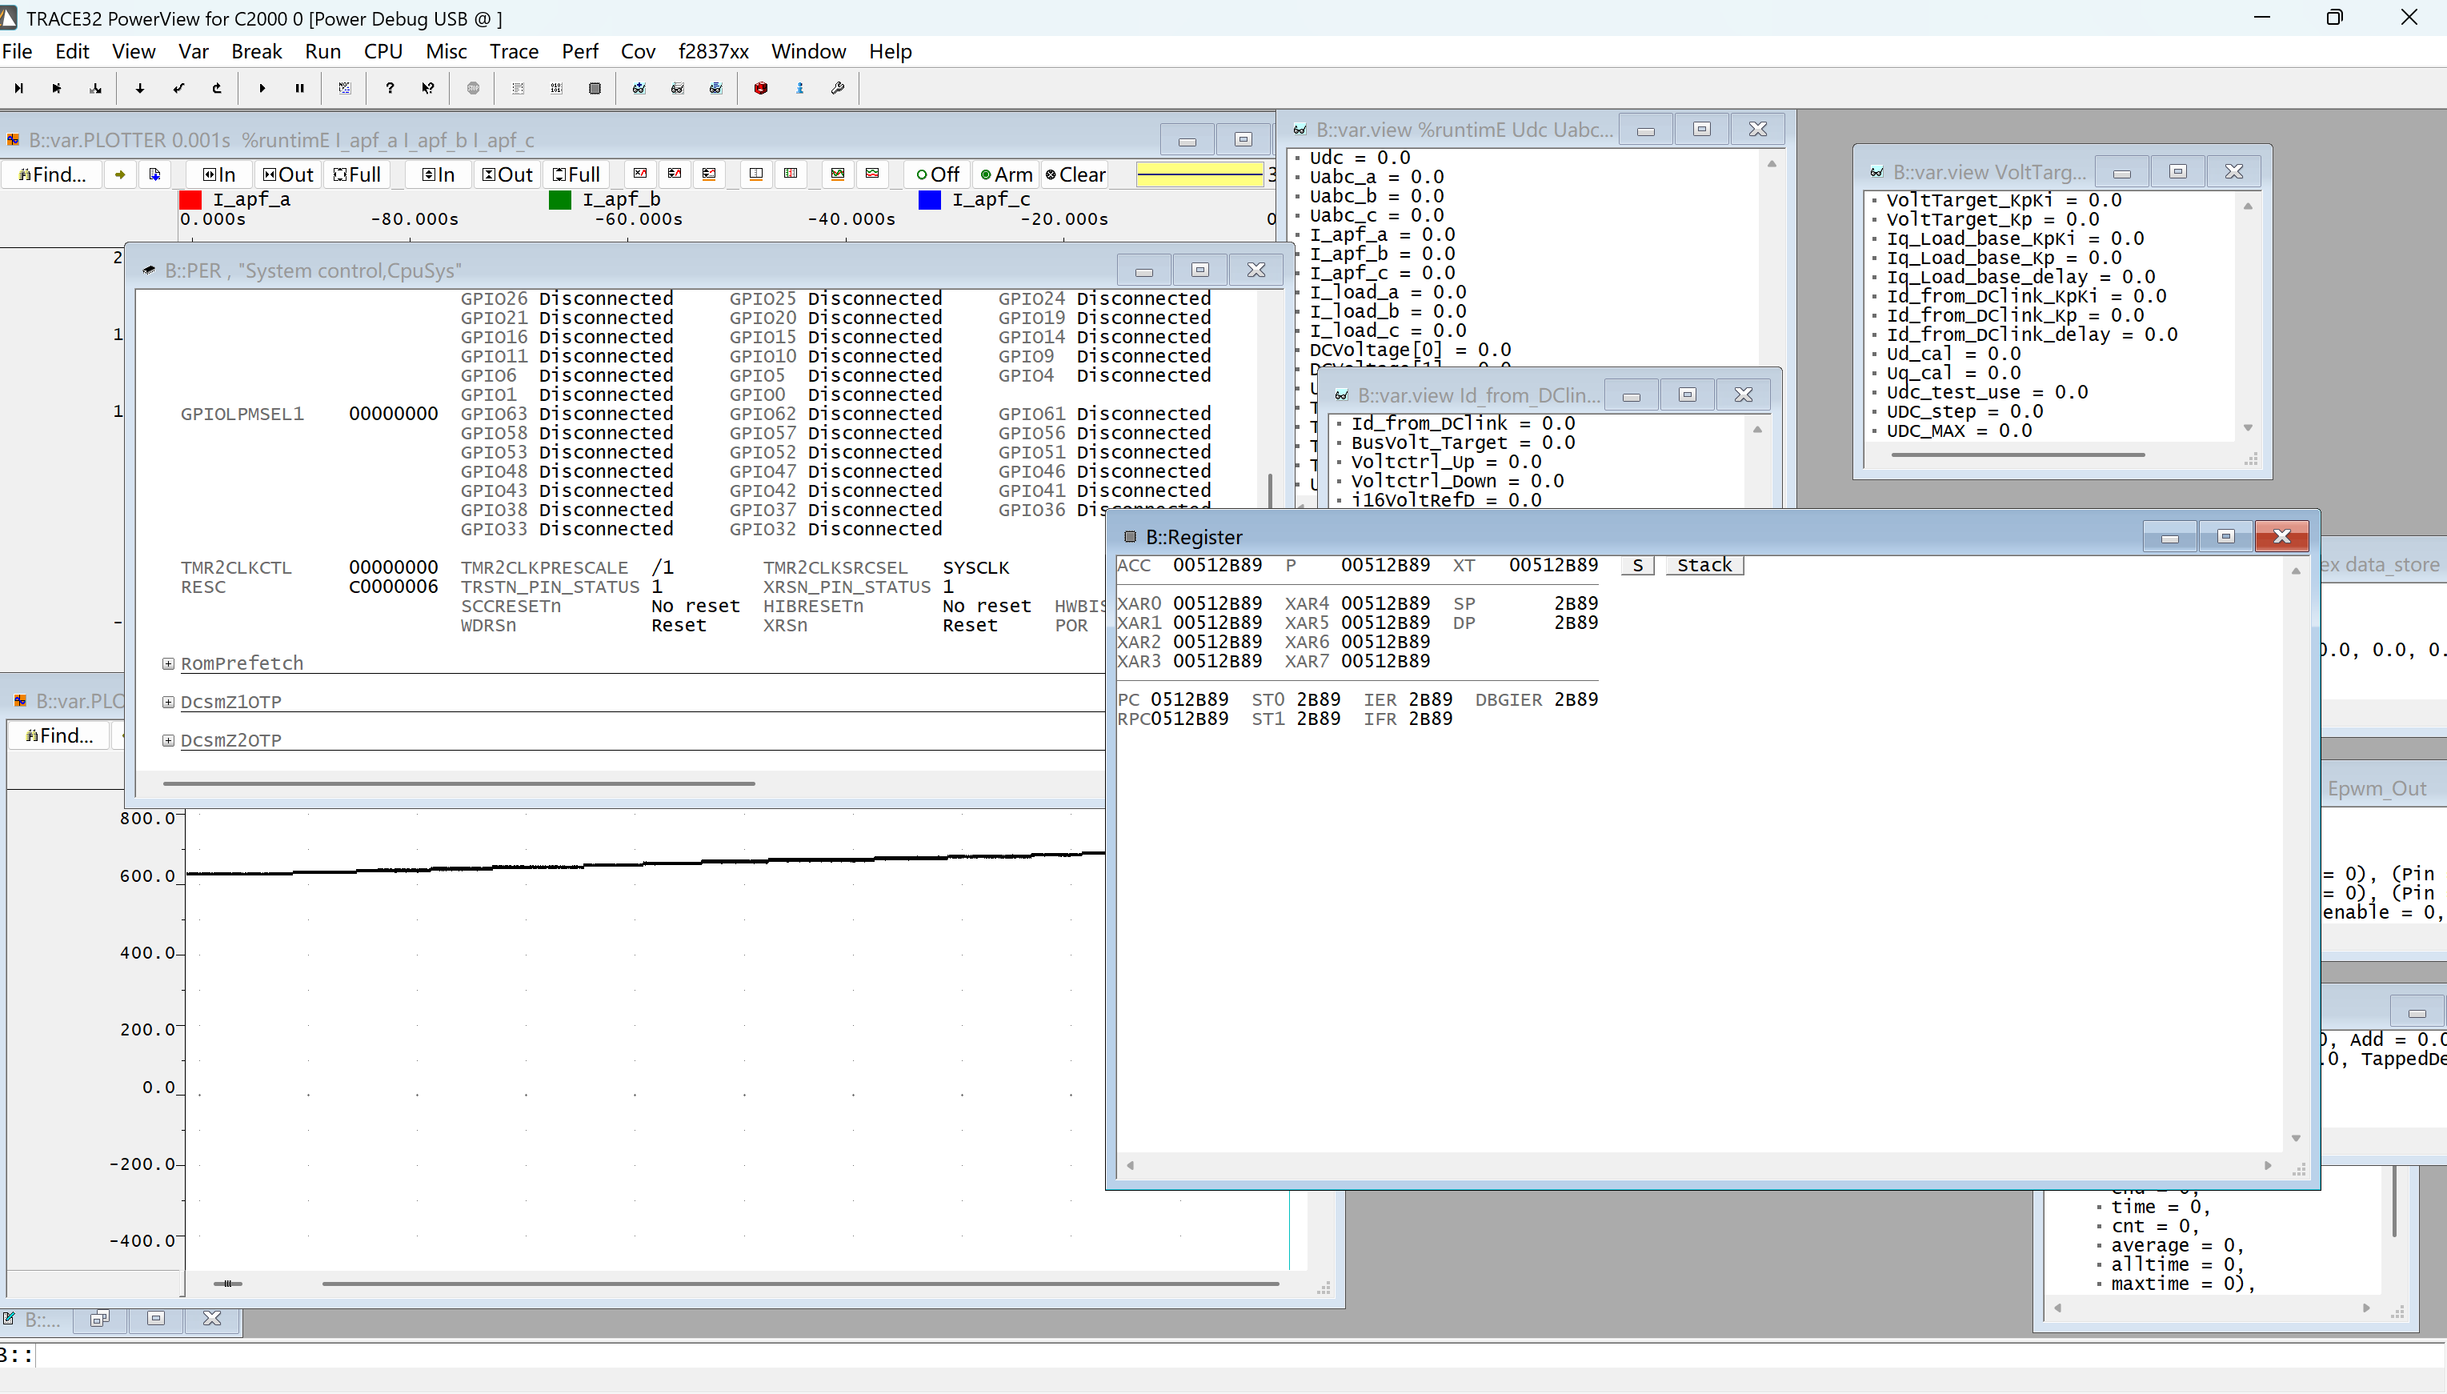The height and width of the screenshot is (1394, 2447).
Task: Click the Step Over icon in main toolbar
Action: 57,88
